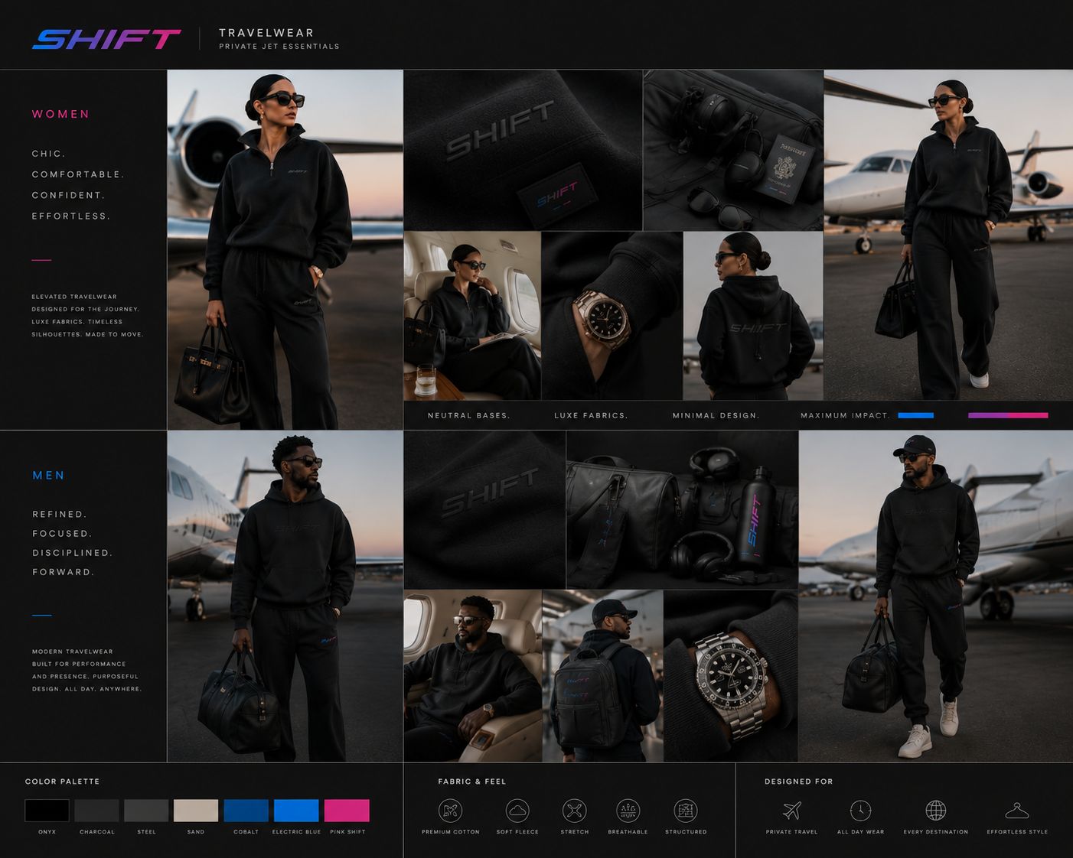Select the word COMFORTABLE.
The image size is (1073, 858).
pyautogui.click(x=78, y=174)
